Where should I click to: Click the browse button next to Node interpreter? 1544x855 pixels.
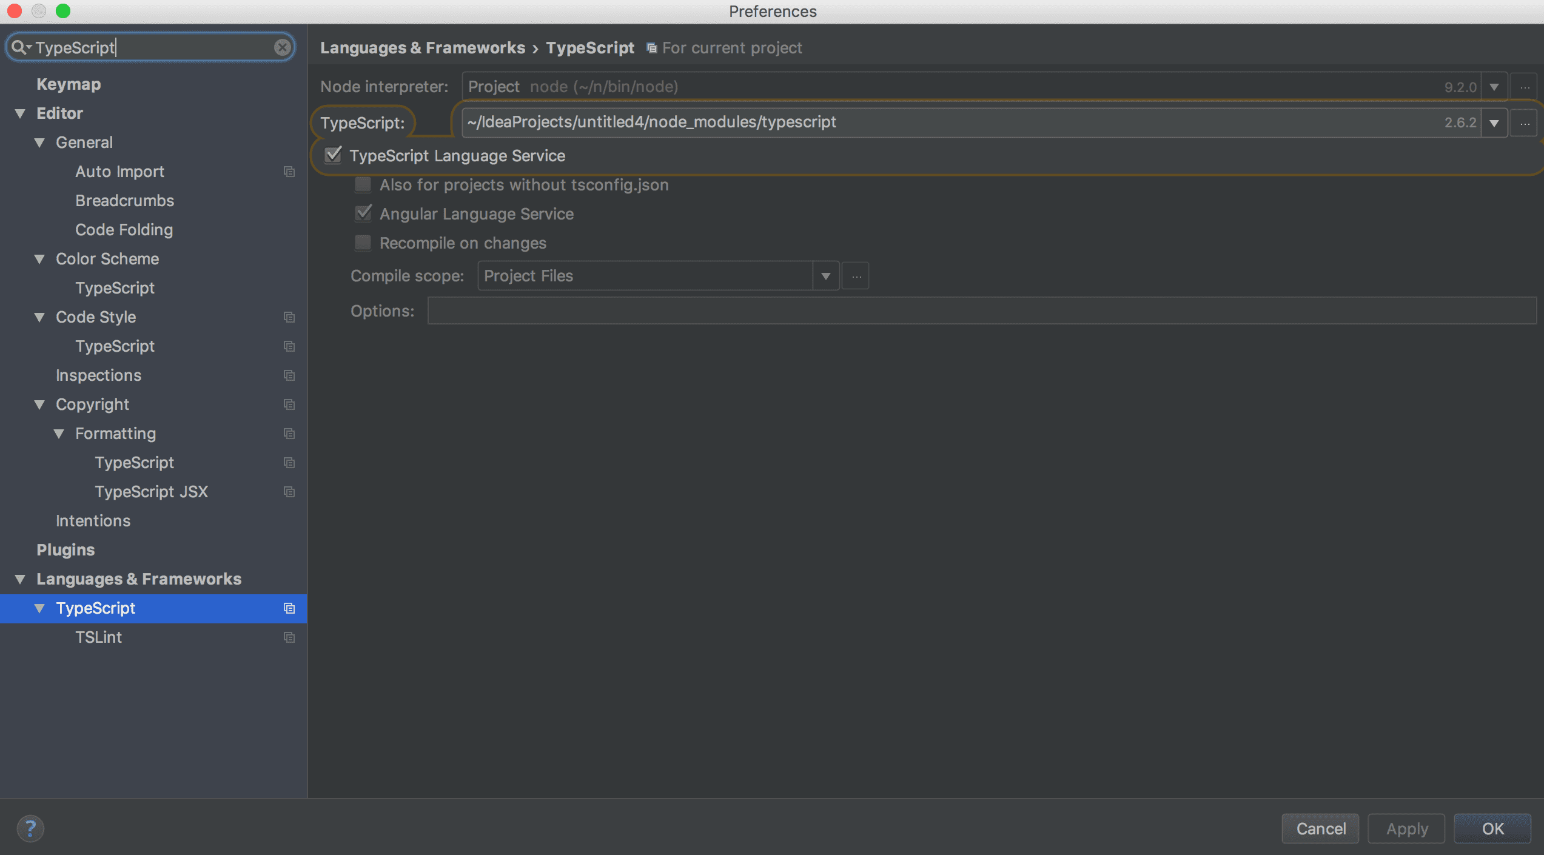tap(1524, 86)
